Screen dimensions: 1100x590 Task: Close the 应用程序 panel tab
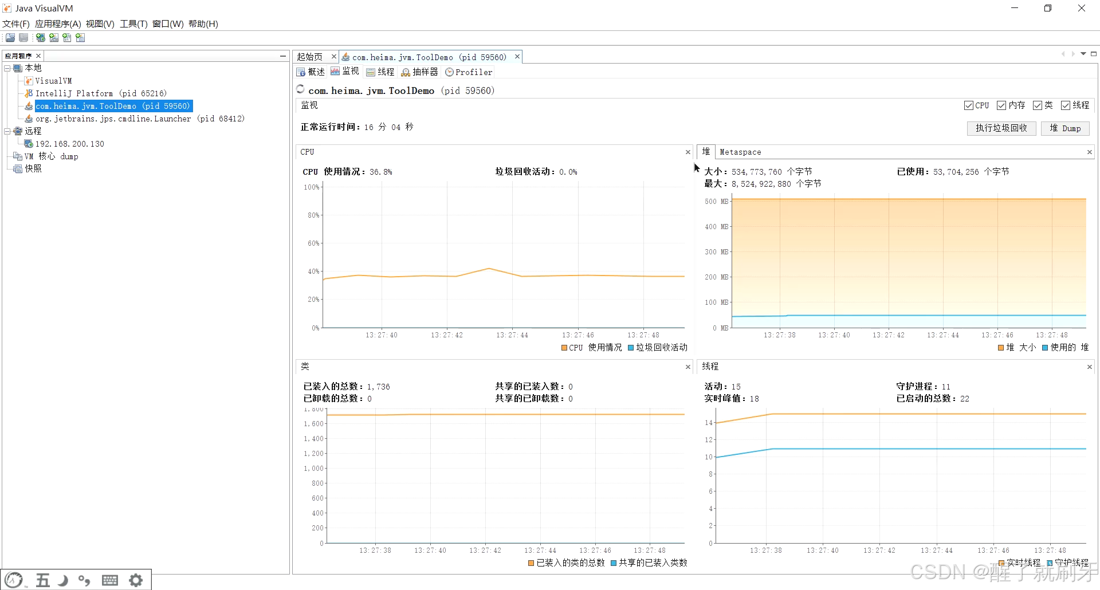click(38, 56)
